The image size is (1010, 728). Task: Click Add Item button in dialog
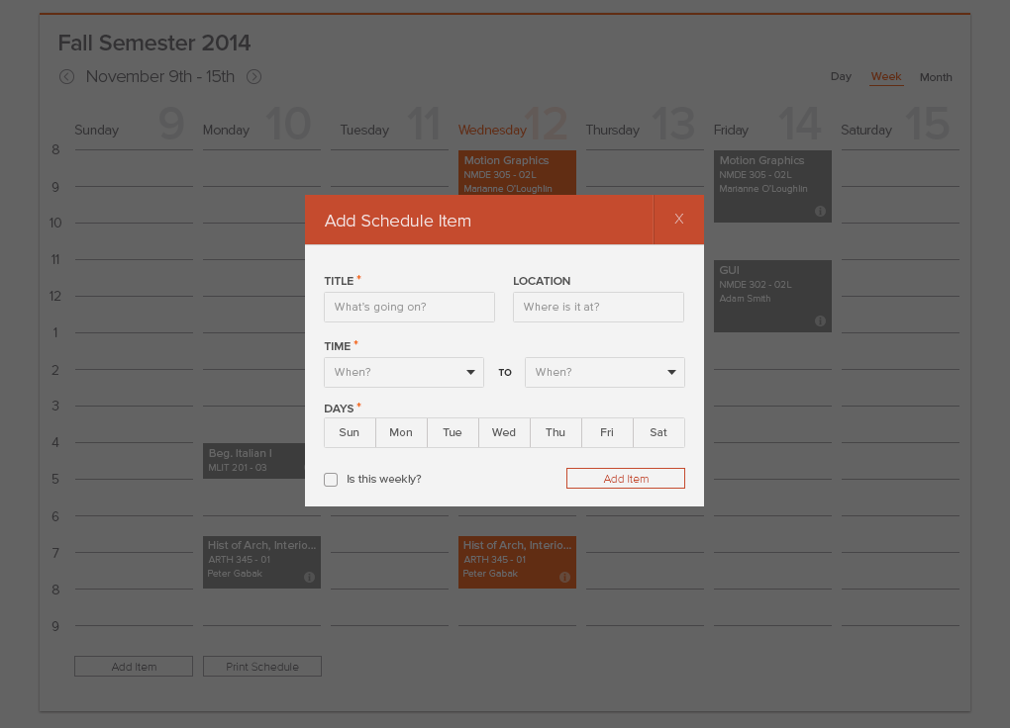click(626, 479)
